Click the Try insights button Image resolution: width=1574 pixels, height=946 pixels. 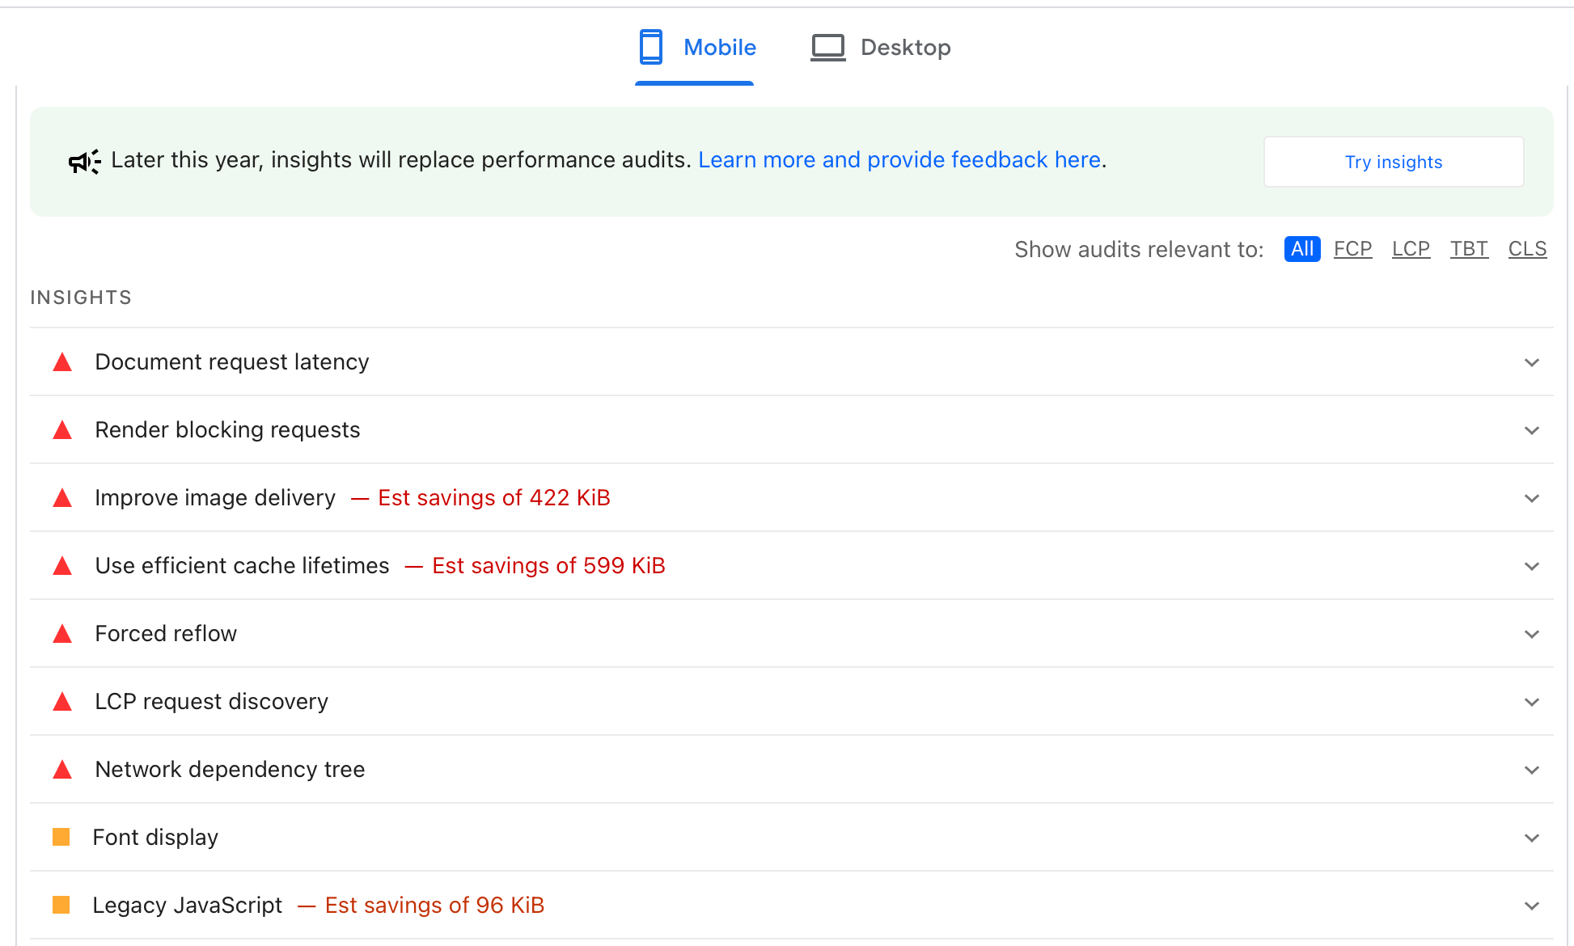coord(1394,162)
